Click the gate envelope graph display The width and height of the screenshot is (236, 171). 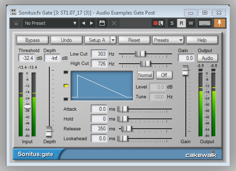[x=102, y=86]
